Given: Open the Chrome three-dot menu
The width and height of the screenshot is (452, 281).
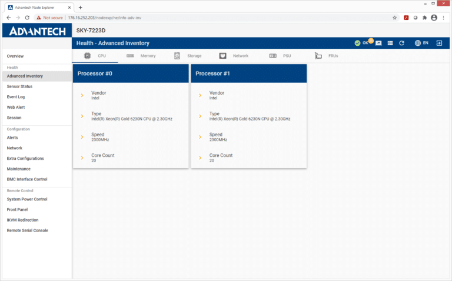Looking at the screenshot, I should coord(443,18).
